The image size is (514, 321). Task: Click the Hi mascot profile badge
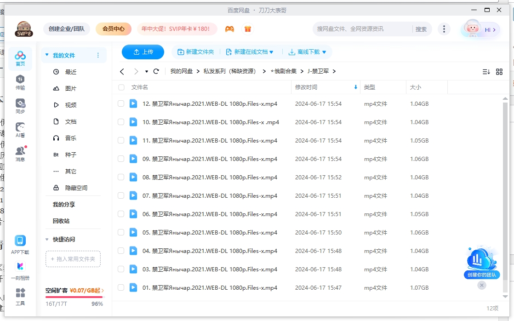[480, 29]
